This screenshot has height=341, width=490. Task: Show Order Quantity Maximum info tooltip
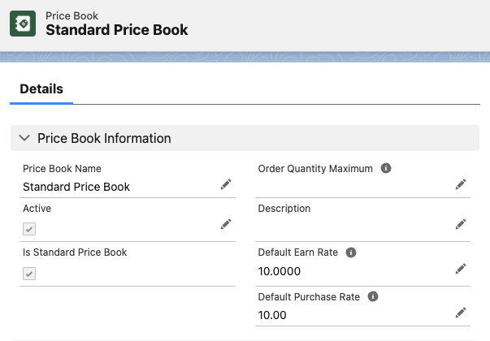386,169
